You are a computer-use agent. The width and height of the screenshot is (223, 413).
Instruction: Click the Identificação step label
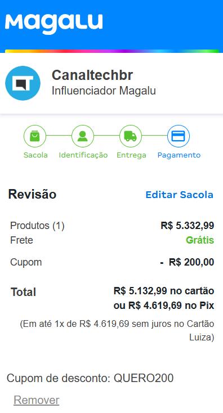click(x=83, y=155)
